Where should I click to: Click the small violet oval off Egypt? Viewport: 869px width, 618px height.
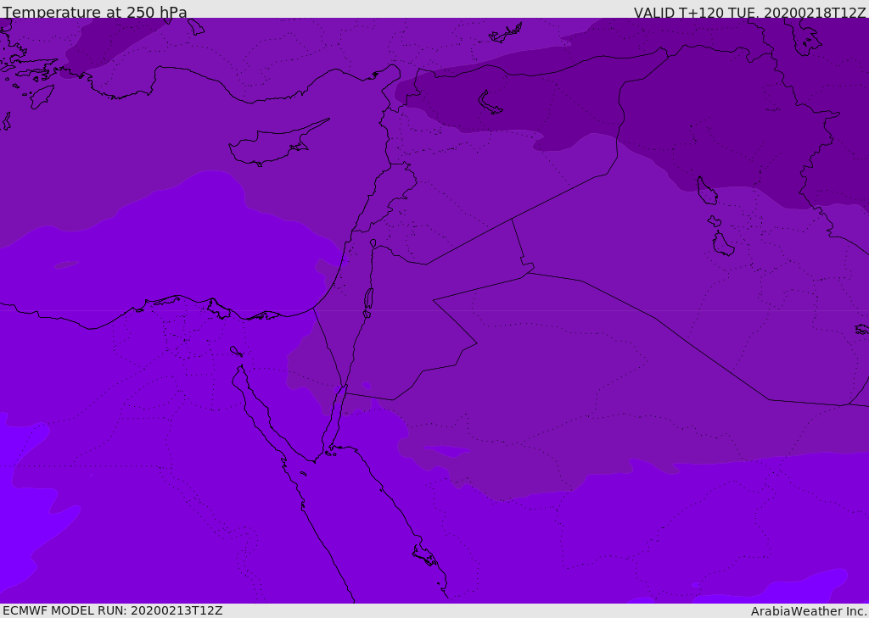(66, 264)
